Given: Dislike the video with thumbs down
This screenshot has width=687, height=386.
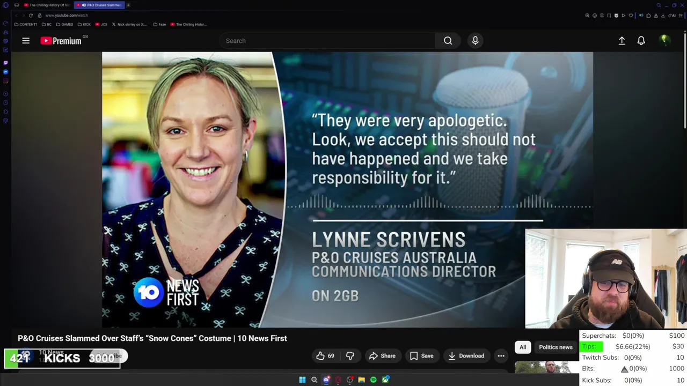Looking at the screenshot, I should coord(350,356).
